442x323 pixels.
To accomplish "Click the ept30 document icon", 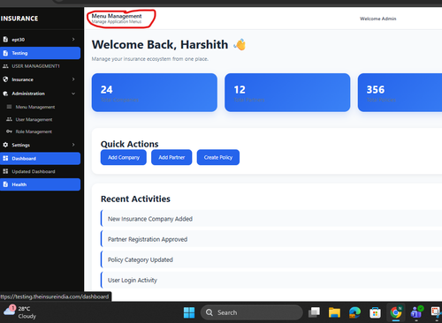I will tap(5, 39).
